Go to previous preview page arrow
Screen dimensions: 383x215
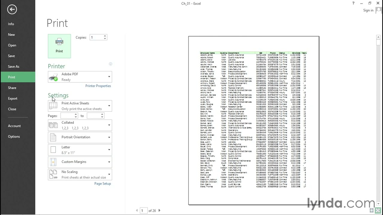(137, 211)
